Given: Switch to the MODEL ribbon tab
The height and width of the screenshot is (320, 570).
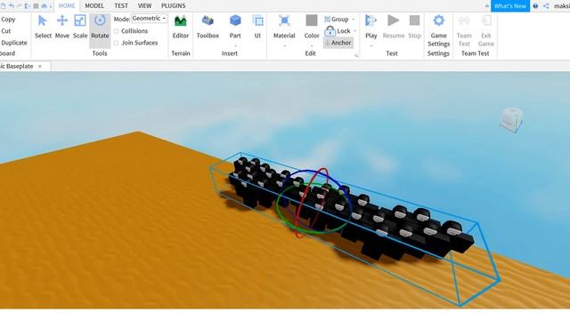Looking at the screenshot, I should [94, 6].
